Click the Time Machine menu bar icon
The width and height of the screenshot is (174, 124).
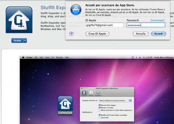click(133, 57)
